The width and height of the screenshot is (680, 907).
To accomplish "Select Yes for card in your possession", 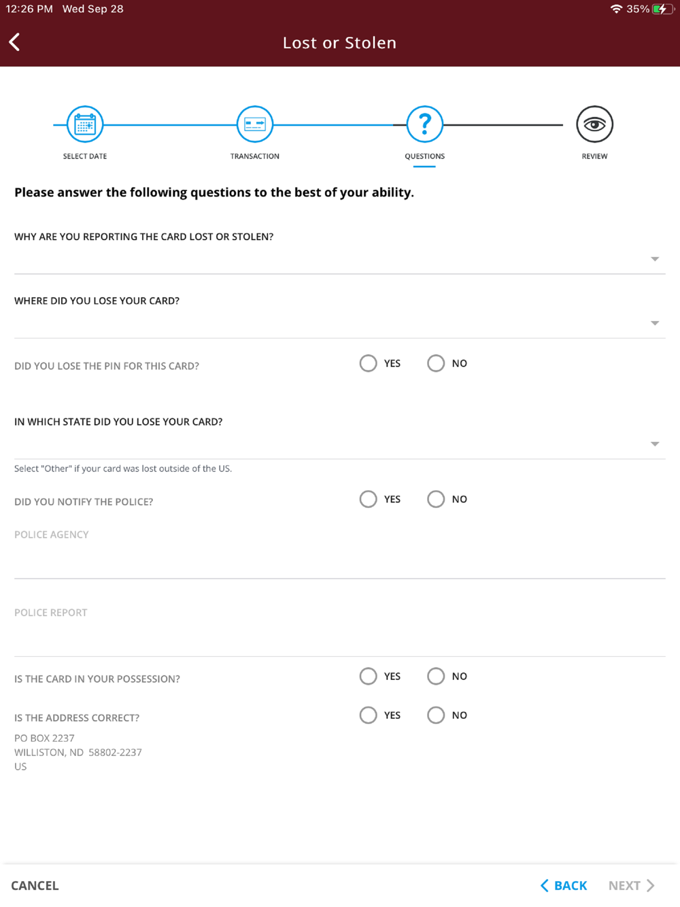I will click(x=369, y=677).
